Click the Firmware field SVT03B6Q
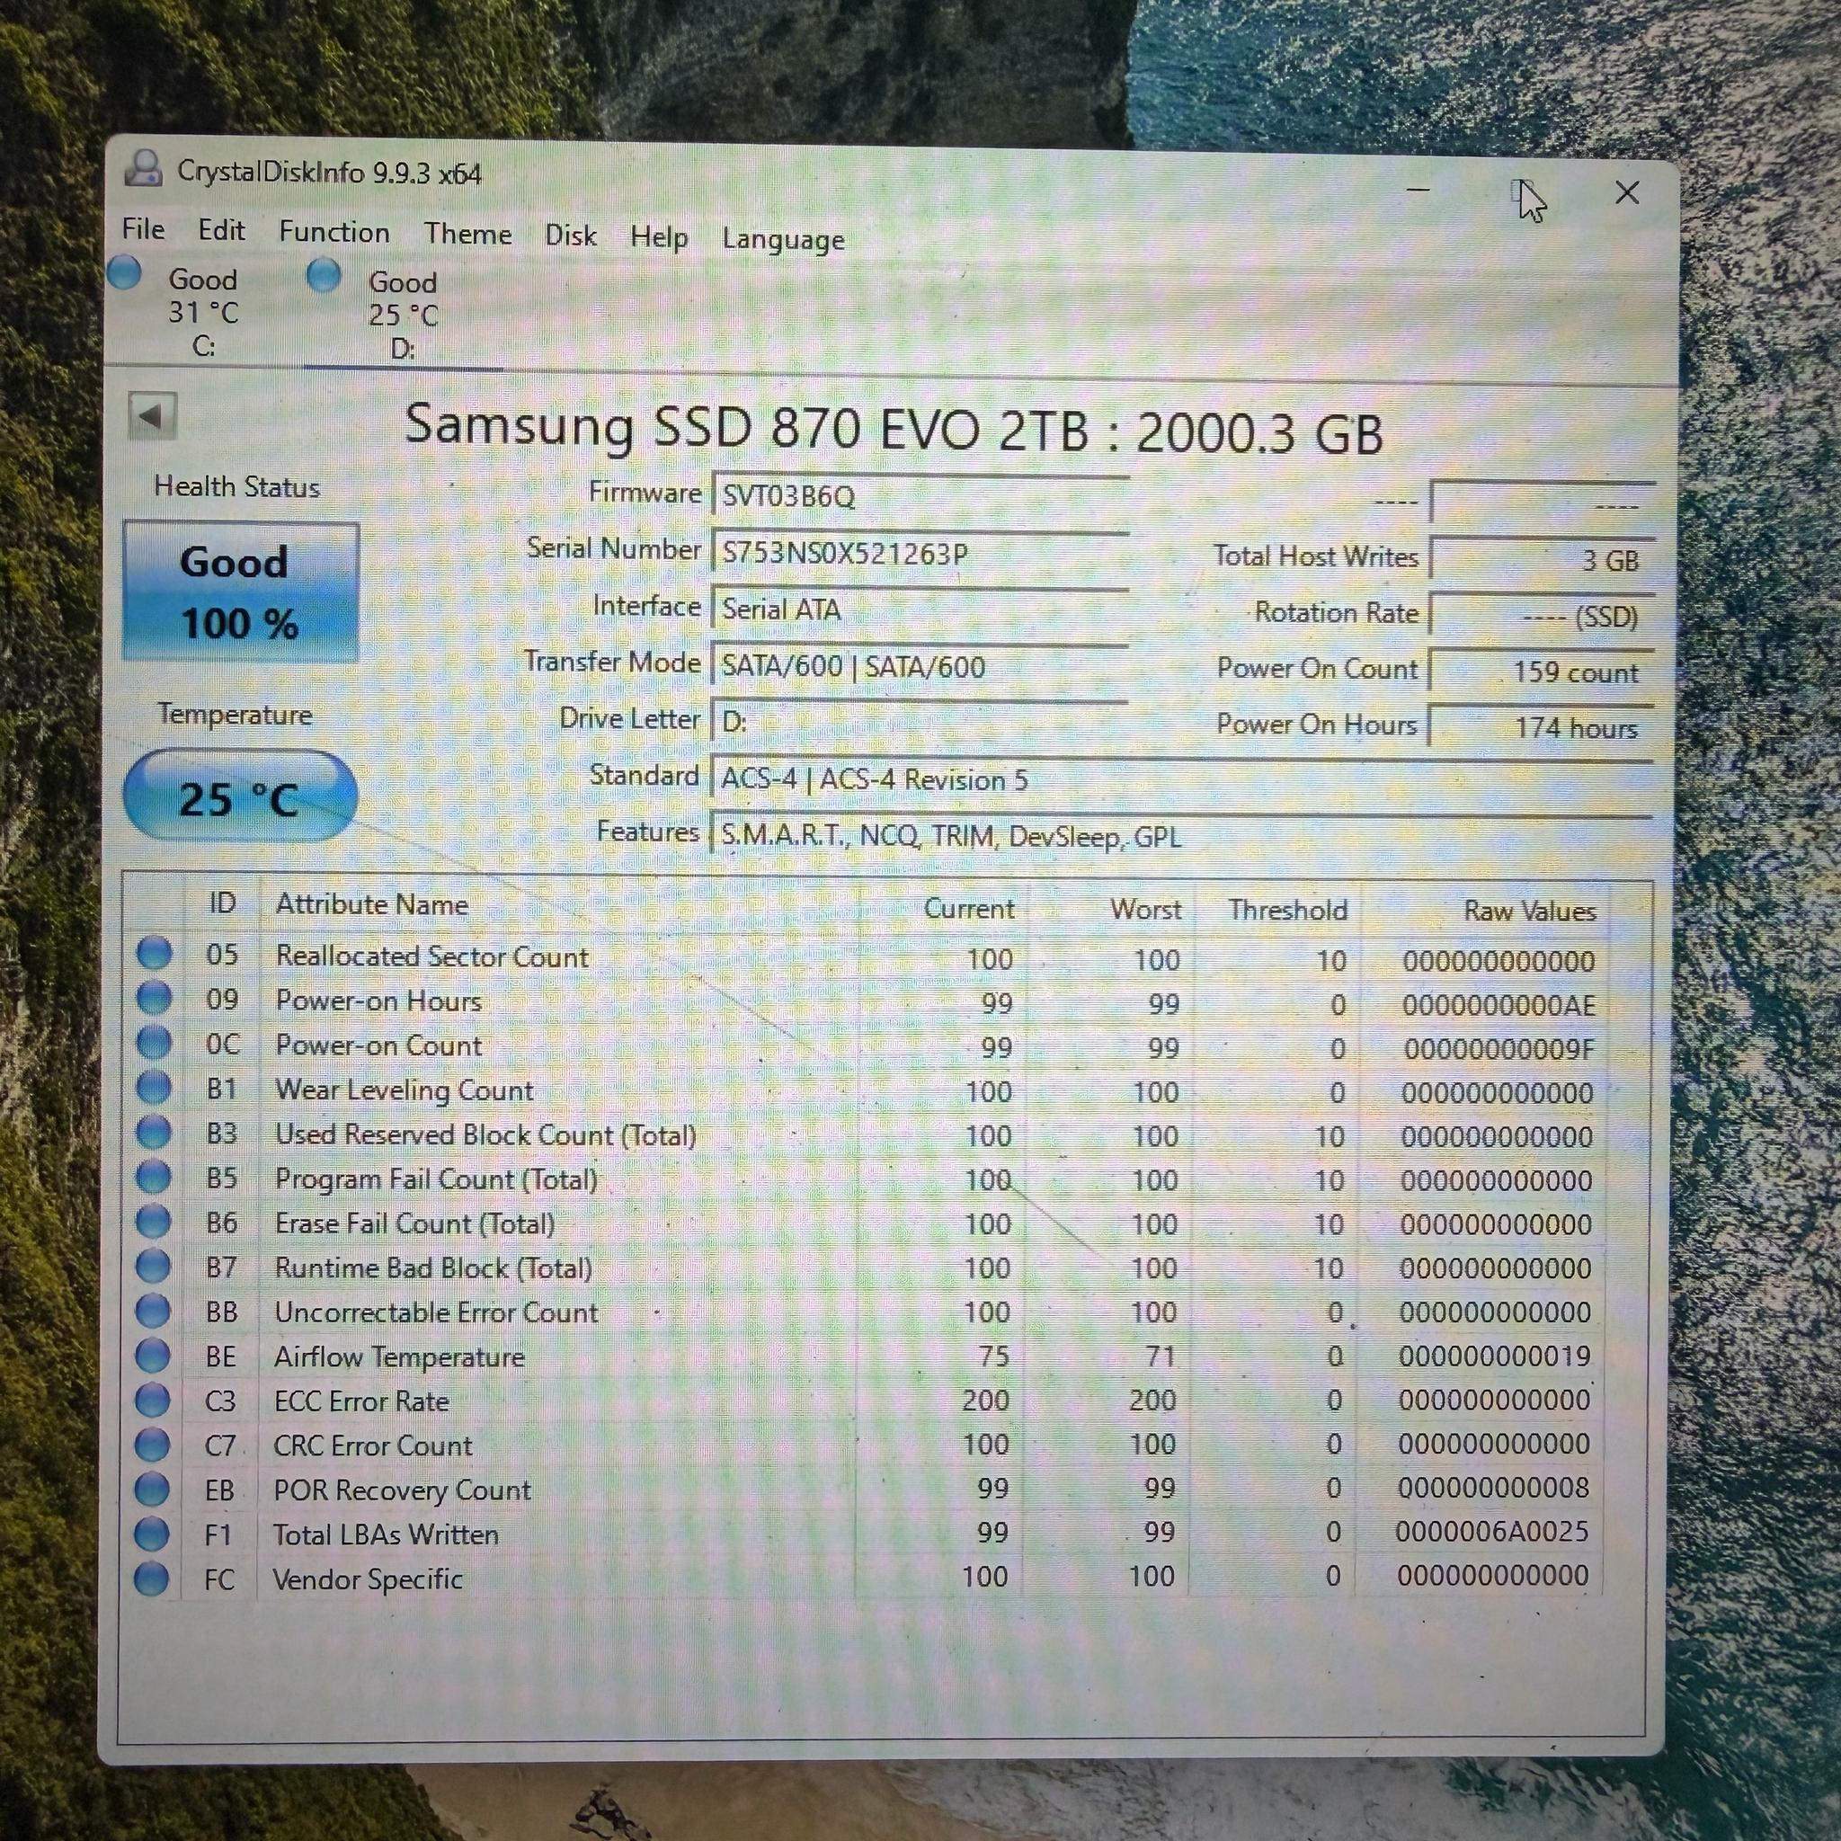This screenshot has width=1841, height=1841. tap(920, 496)
